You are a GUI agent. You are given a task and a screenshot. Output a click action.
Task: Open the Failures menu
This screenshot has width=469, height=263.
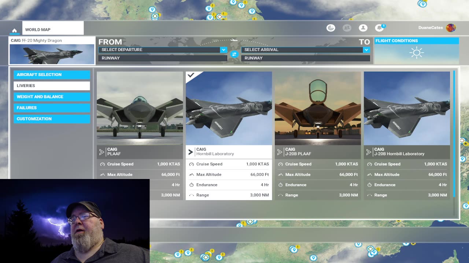tap(52, 108)
